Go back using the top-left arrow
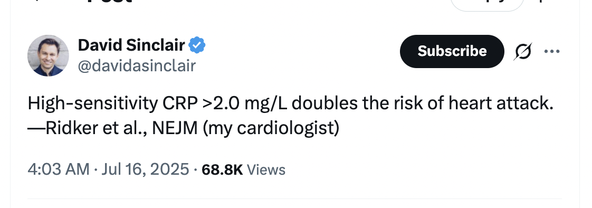Screen dimensions: 592x208 pyautogui.click(x=37, y=1)
